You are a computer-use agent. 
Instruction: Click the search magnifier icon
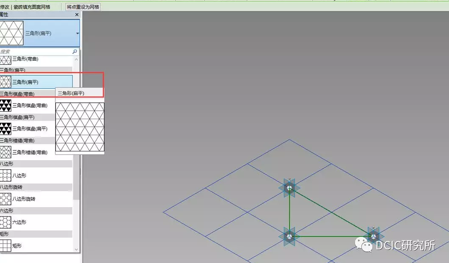pos(75,52)
